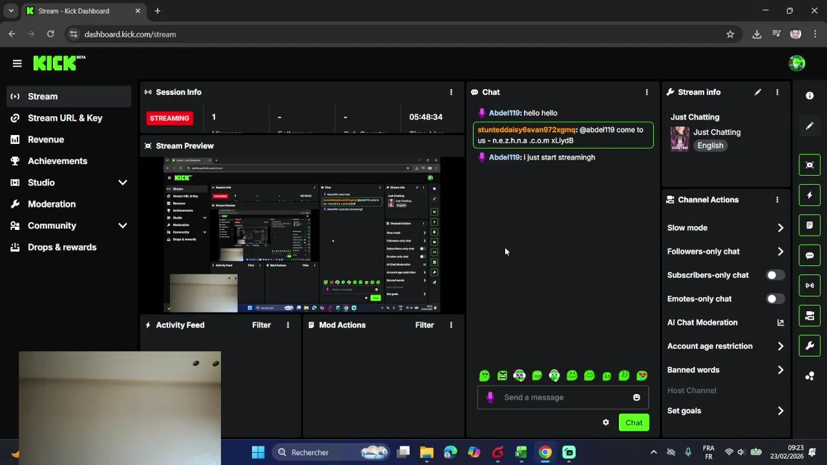Open Channel Actions three-dot menu
Screen dimensions: 827x465
coord(777,200)
